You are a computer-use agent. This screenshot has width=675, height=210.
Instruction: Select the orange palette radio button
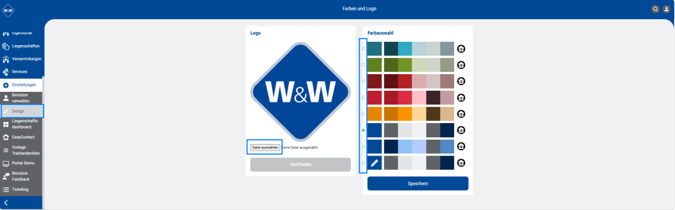(x=363, y=114)
